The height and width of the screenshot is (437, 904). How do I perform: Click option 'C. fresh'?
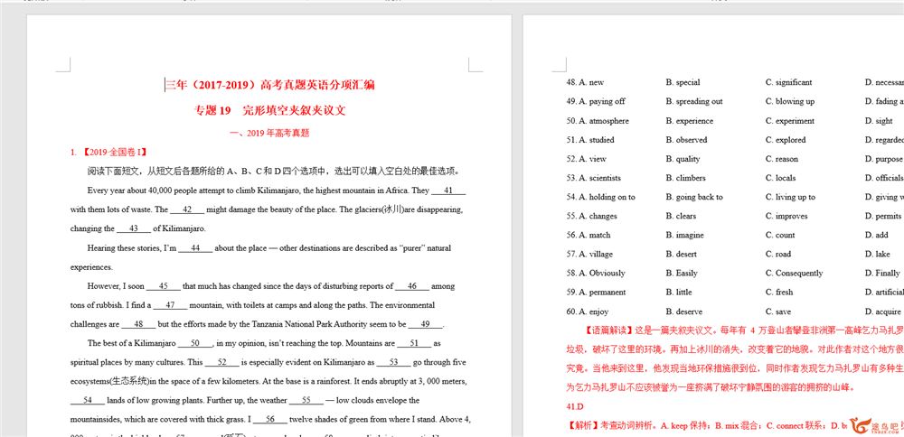tap(779, 292)
